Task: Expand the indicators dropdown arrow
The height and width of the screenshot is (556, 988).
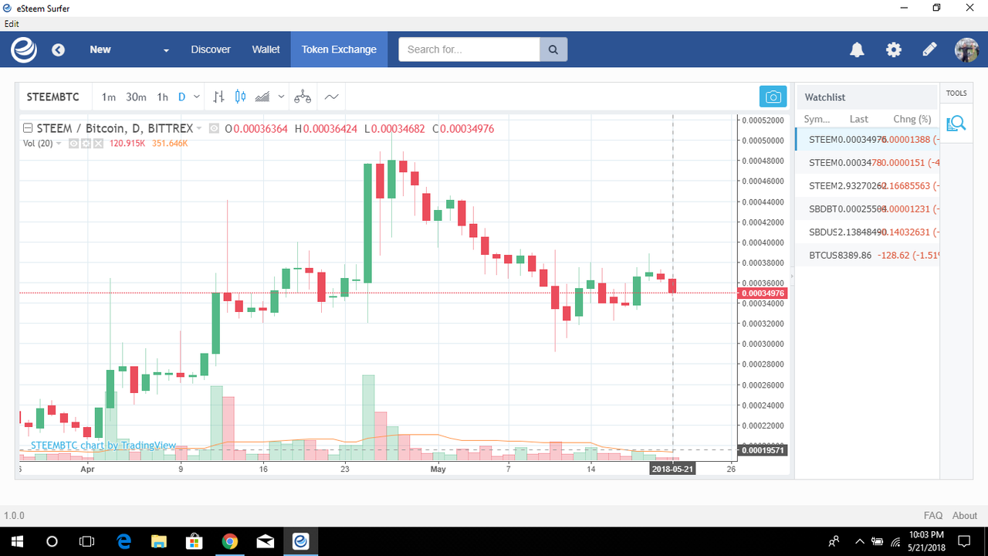Action: [x=281, y=97]
